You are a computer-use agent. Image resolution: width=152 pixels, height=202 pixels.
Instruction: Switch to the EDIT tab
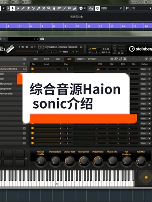[47, 59]
